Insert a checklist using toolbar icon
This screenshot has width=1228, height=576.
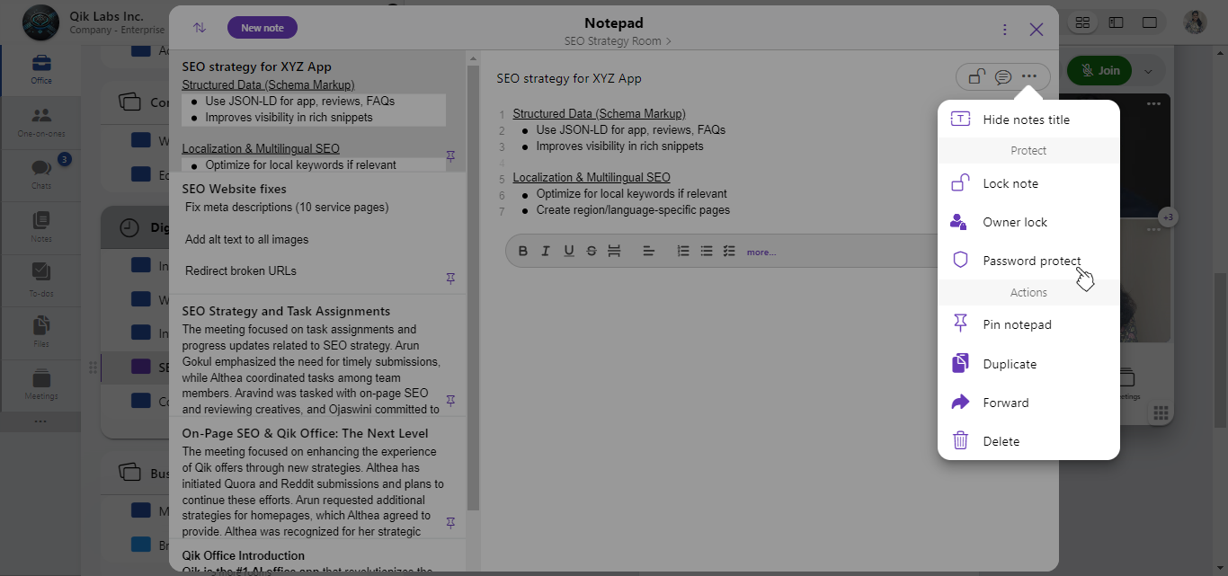(x=729, y=252)
